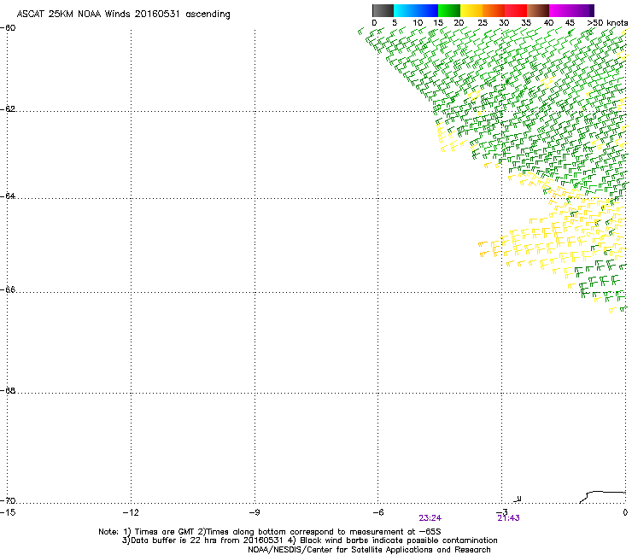Click the 'Data buffer is 22 hrs' note line
Image resolution: width=632 pixels, height=555 pixels.
pos(309,540)
